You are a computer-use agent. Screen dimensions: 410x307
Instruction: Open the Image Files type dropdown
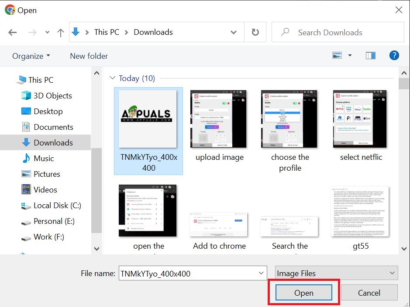coord(336,273)
